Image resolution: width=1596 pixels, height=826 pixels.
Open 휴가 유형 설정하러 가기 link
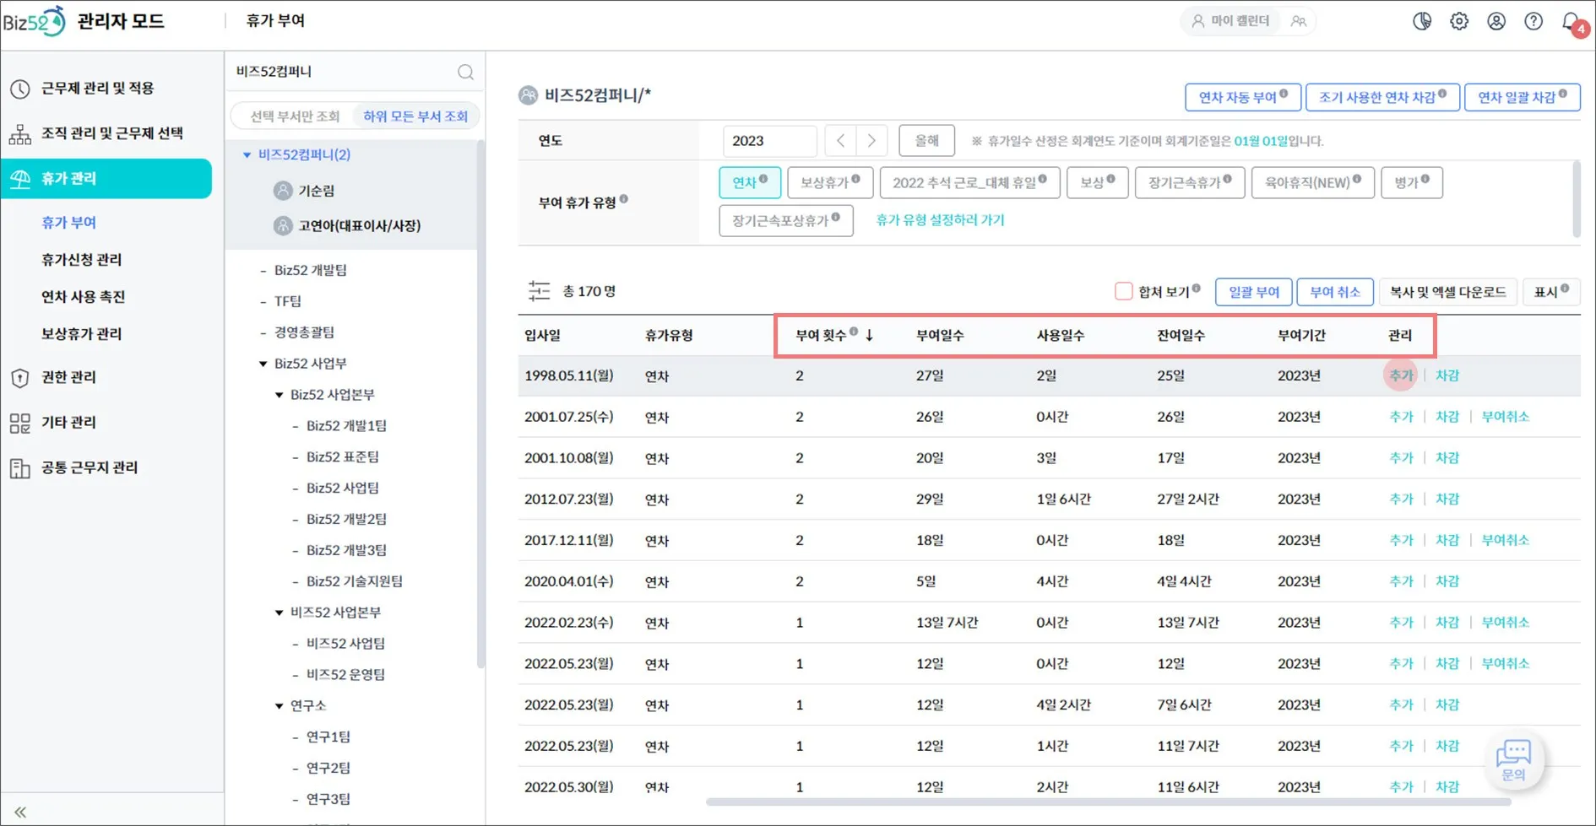click(x=940, y=220)
